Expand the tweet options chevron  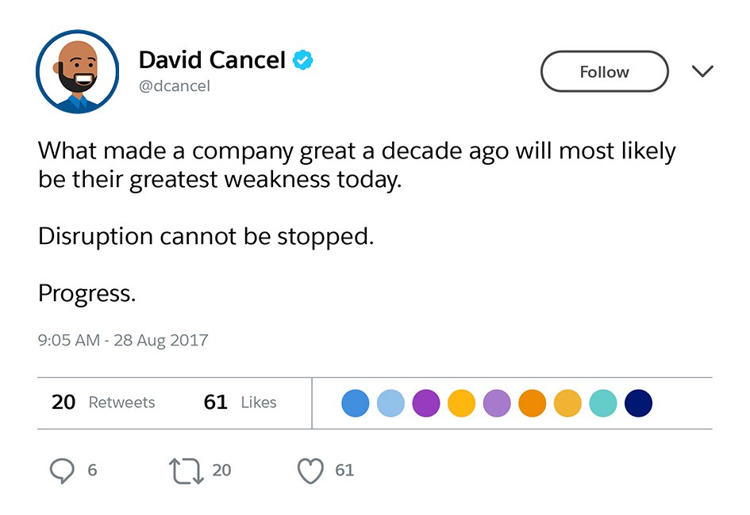coord(702,72)
